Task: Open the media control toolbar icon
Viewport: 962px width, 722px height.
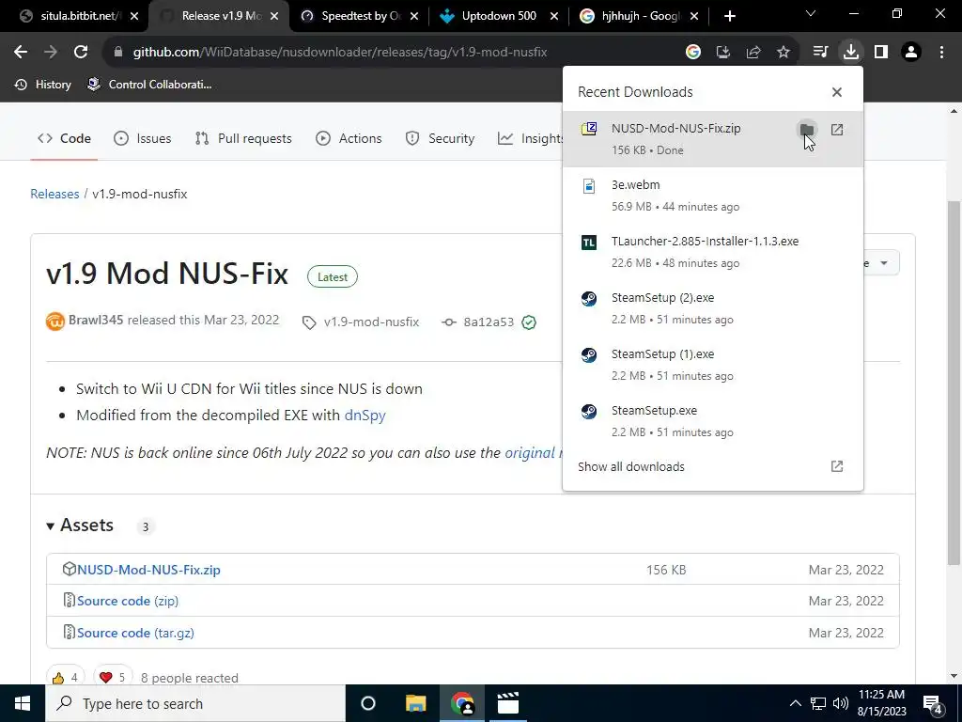Action: 820,53
